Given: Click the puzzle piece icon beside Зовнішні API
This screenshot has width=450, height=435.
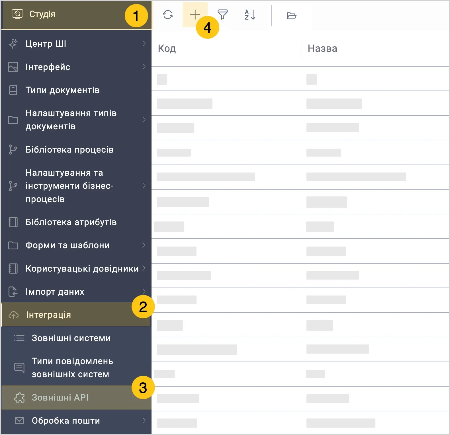Looking at the screenshot, I should (x=19, y=397).
